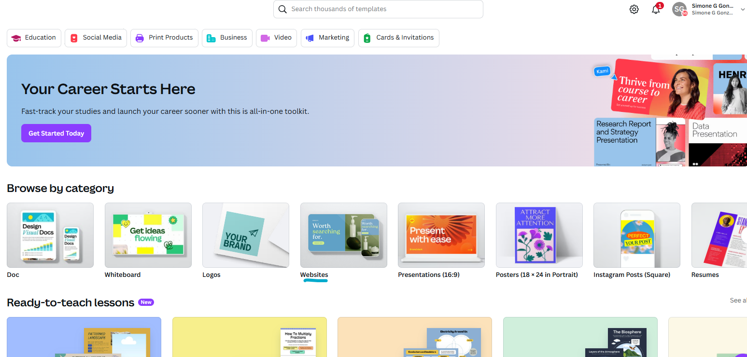The image size is (747, 357).
Task: Click the Social Media icon
Action: [x=74, y=38]
